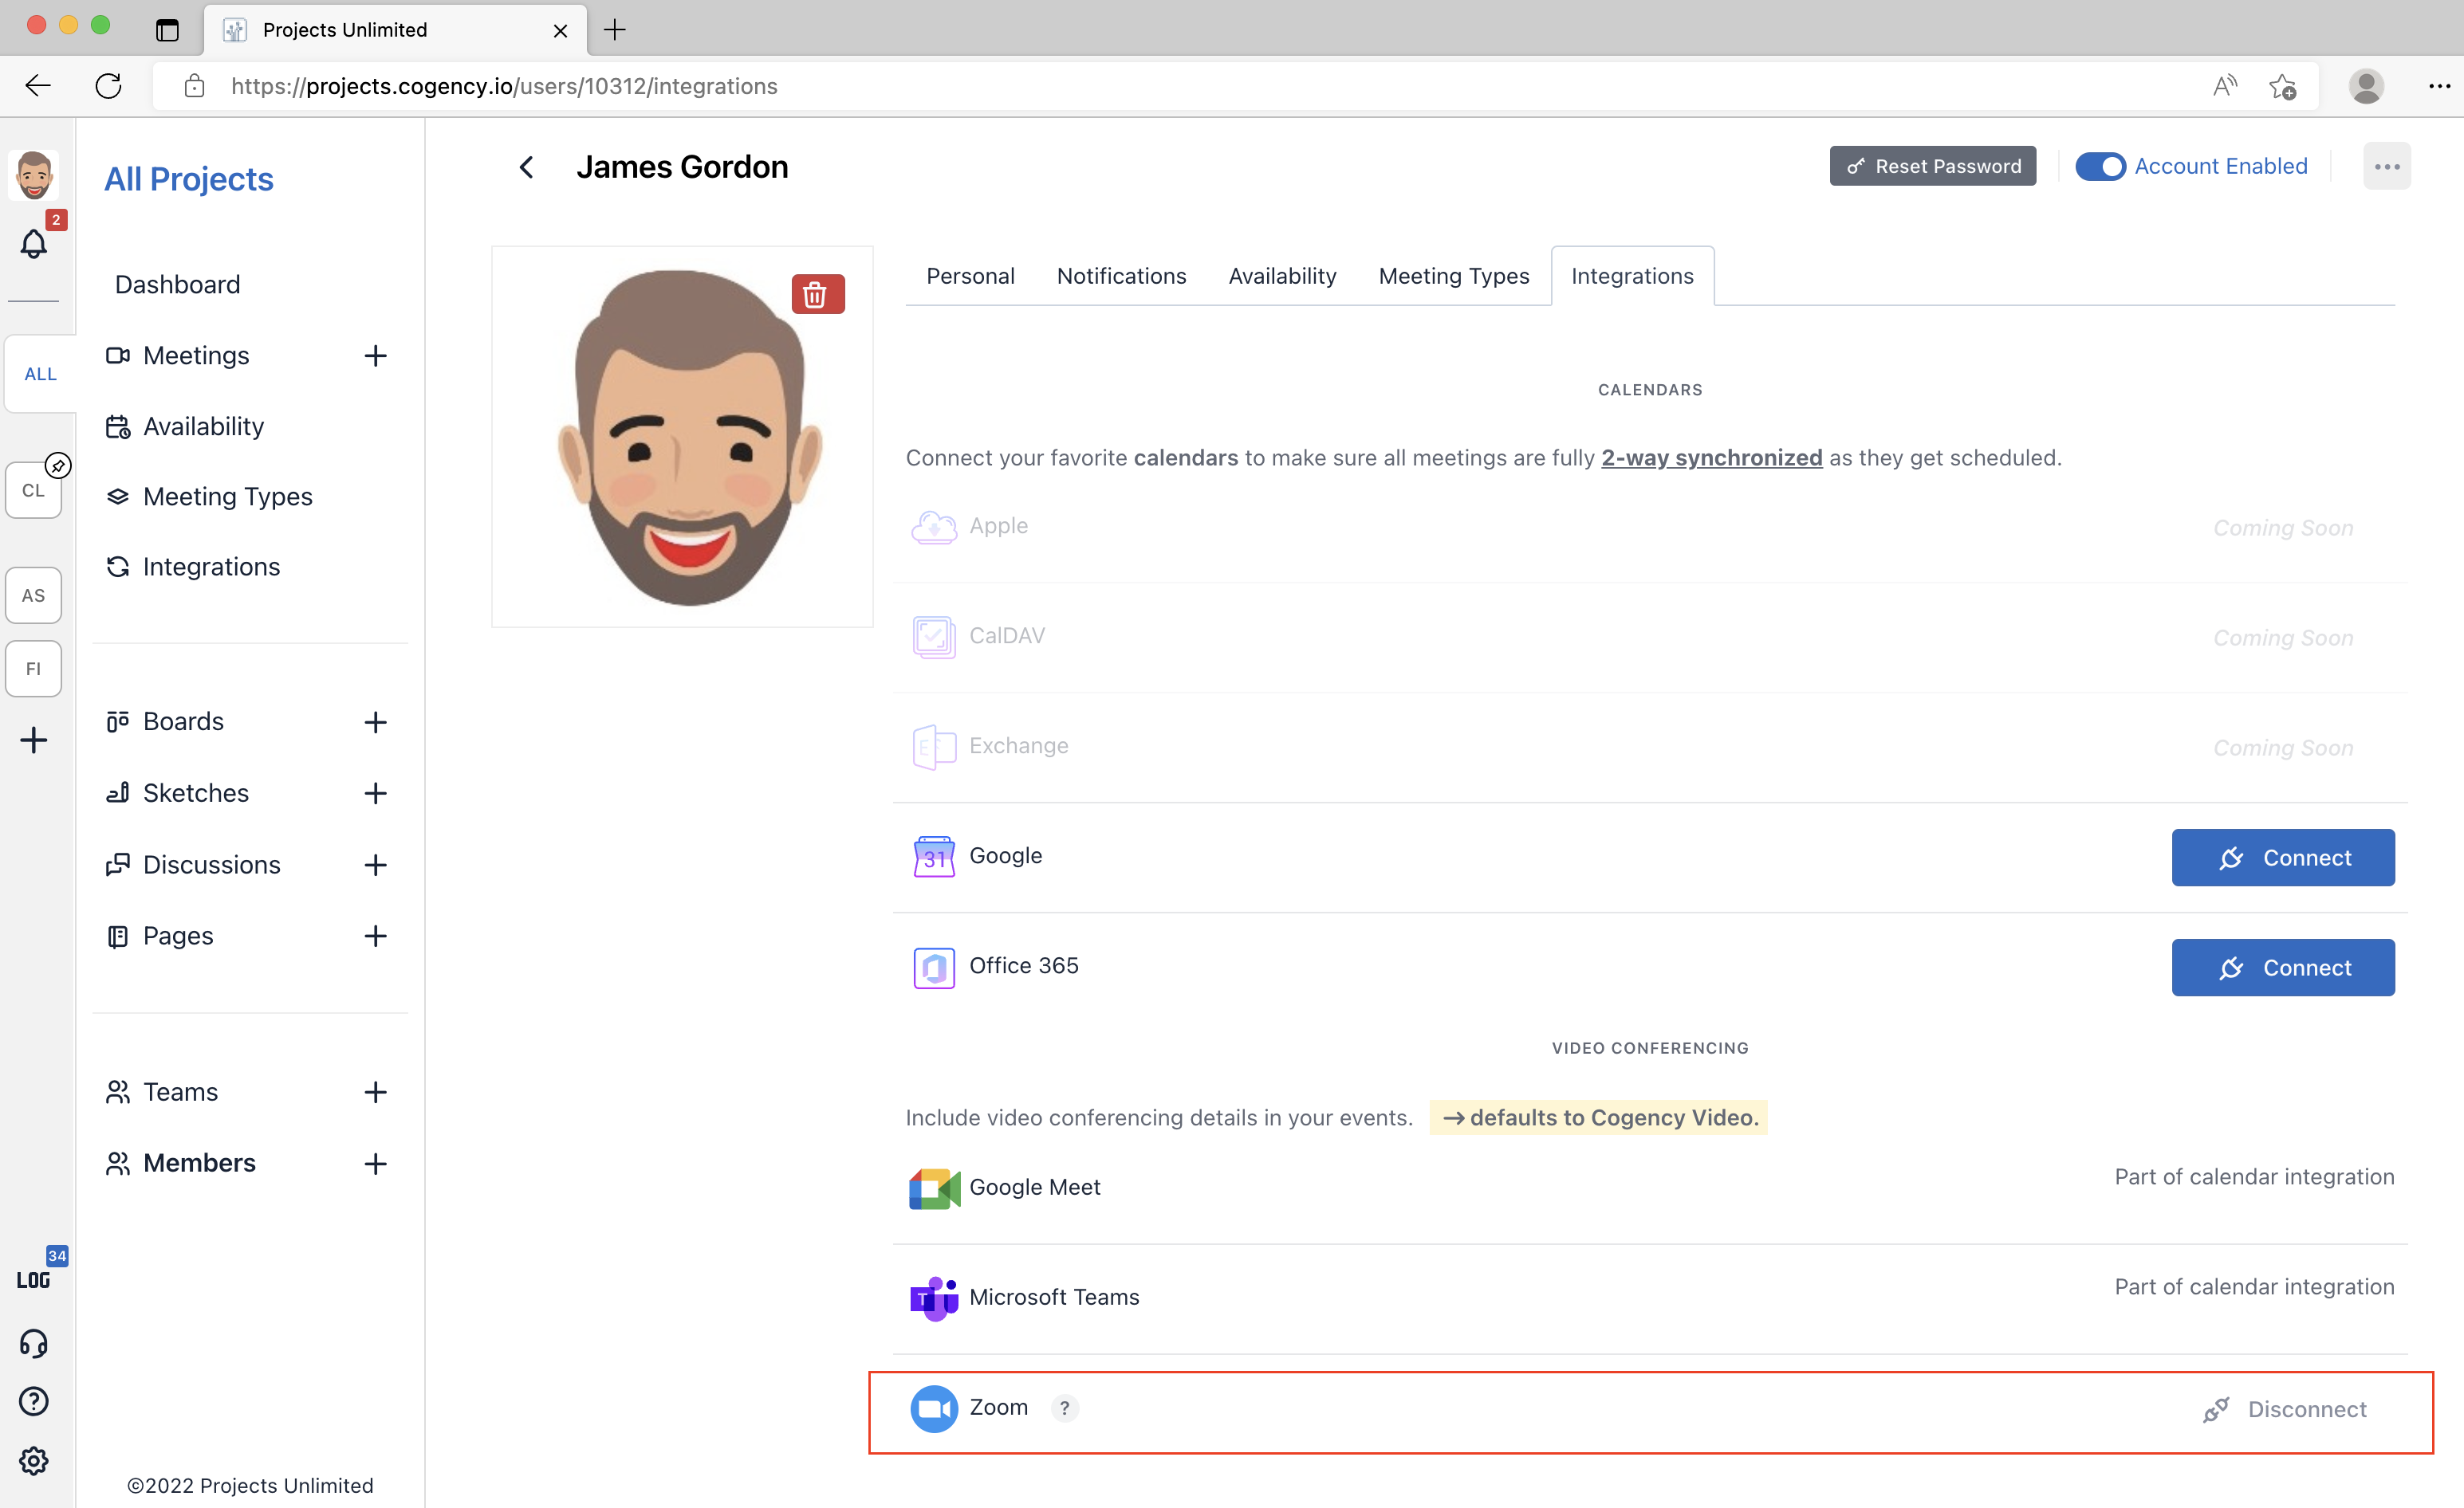This screenshot has height=1508, width=2464.
Task: Open the notifications bell
Action: point(34,244)
